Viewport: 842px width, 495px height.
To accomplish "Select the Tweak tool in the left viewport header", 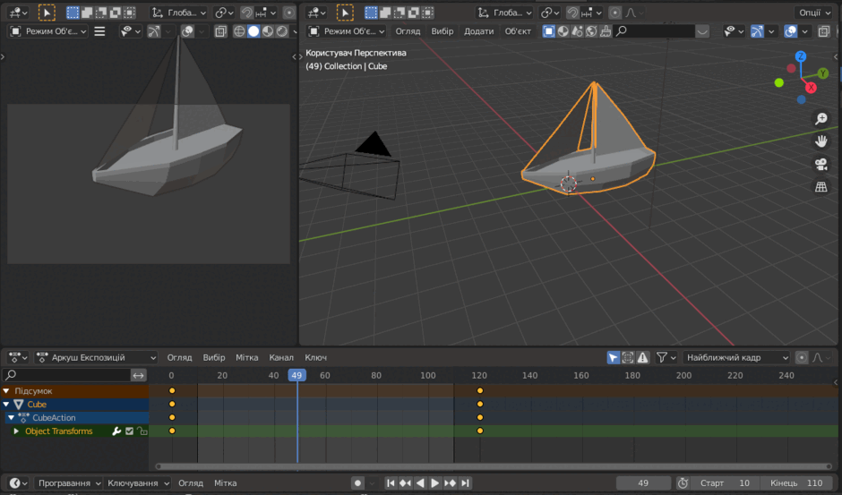I will 47,13.
